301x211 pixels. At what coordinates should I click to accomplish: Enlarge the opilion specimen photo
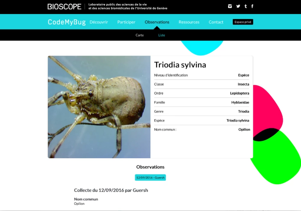99,107
